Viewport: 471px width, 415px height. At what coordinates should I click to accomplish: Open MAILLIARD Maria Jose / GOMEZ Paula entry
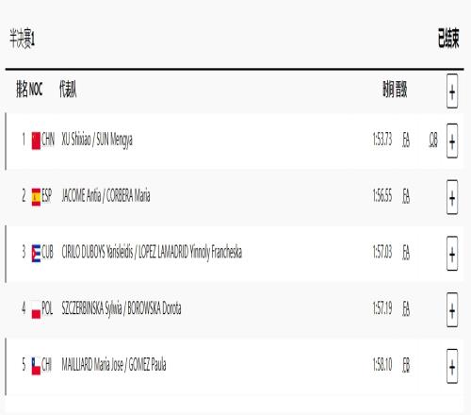(114, 364)
